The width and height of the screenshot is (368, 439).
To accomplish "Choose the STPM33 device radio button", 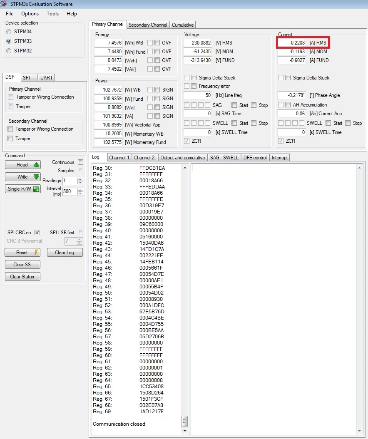I will (9, 41).
